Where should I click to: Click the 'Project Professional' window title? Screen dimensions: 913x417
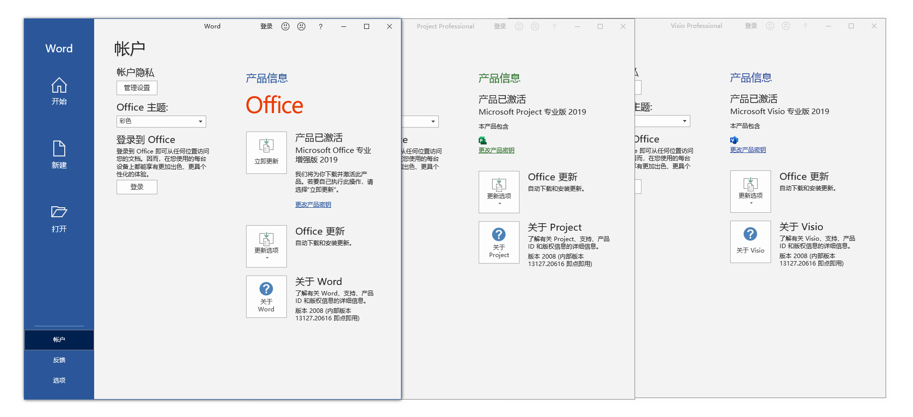tap(446, 26)
